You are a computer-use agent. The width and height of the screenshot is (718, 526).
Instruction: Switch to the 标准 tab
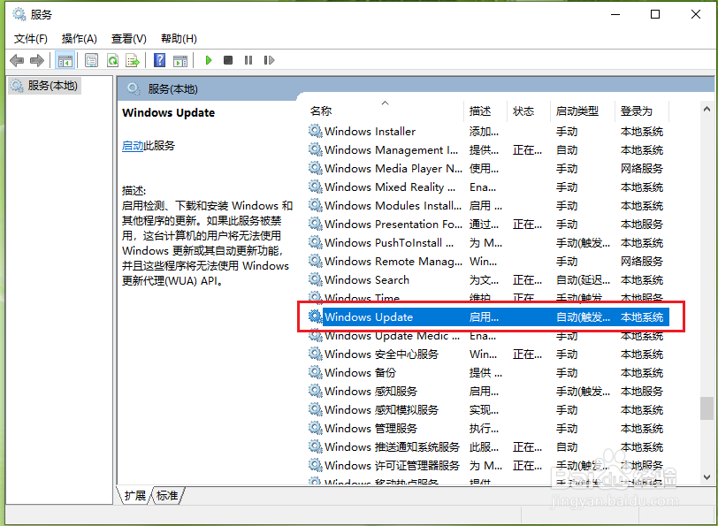[167, 495]
